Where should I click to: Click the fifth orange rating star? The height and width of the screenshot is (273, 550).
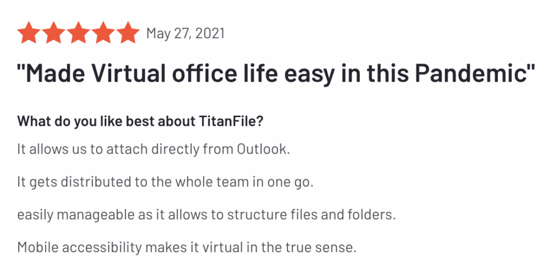pyautogui.click(x=128, y=33)
